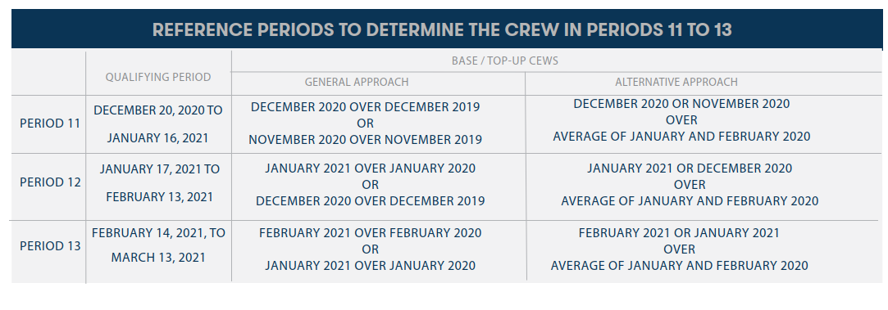
Task: Click February 2021 over February 2020 text
Action: (371, 232)
